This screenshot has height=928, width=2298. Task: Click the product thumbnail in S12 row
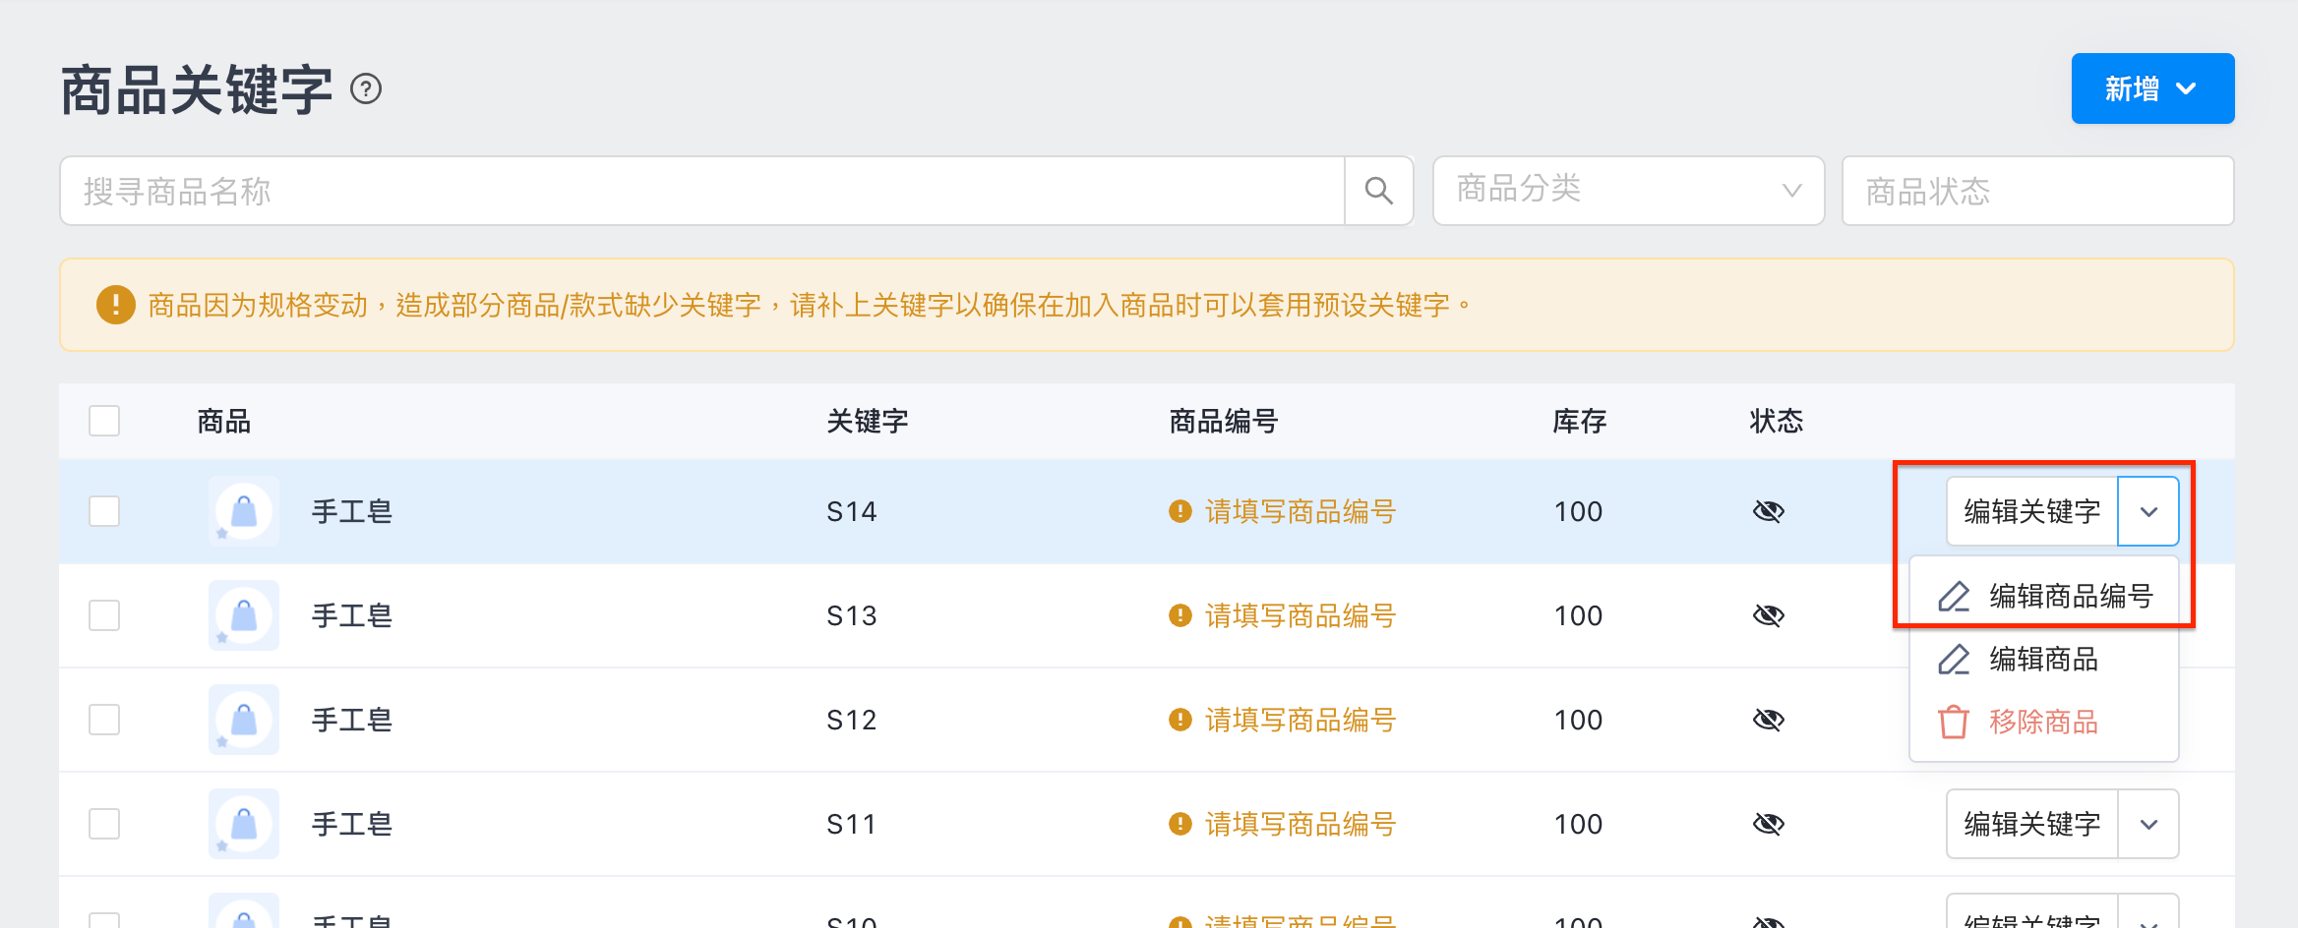tap(244, 720)
